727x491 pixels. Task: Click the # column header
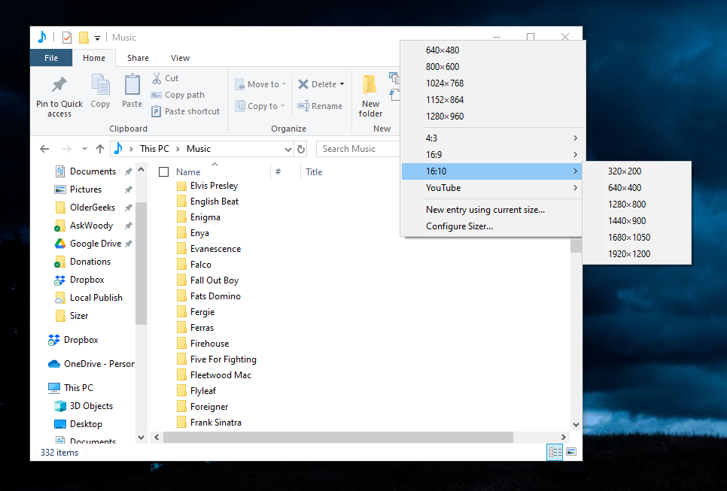(278, 172)
